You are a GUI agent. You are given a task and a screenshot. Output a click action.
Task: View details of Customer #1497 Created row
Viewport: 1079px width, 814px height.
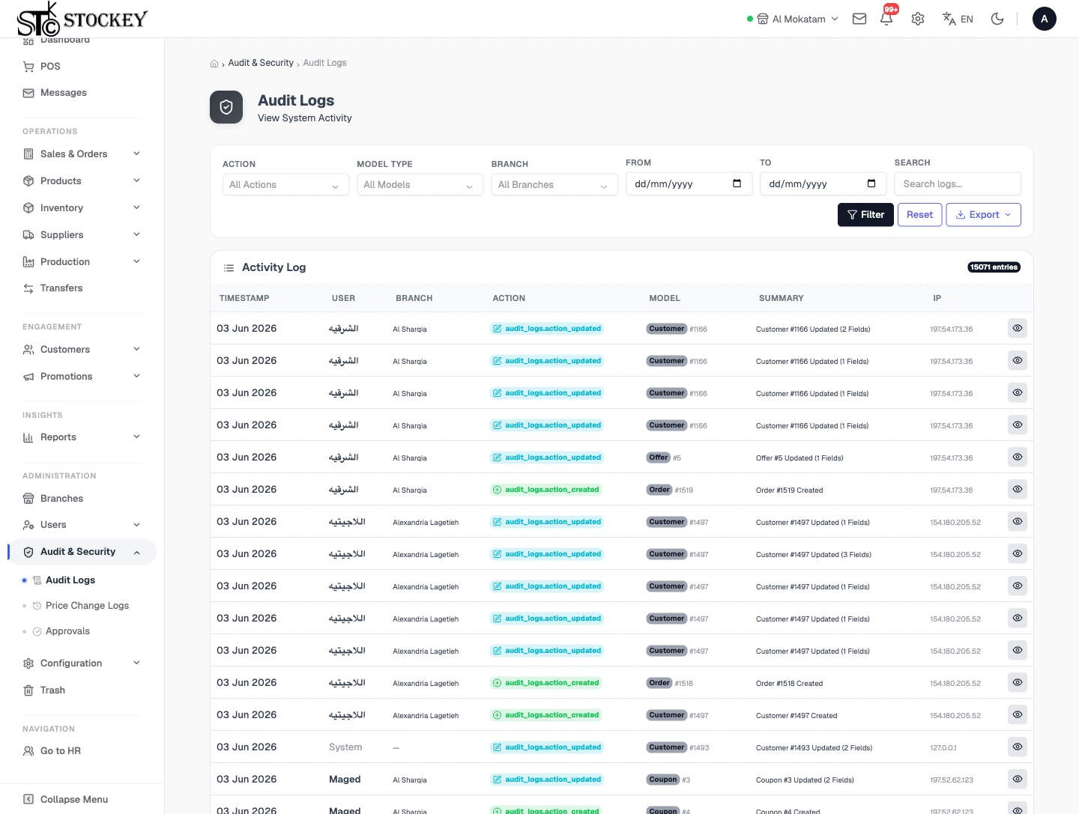(x=1018, y=714)
